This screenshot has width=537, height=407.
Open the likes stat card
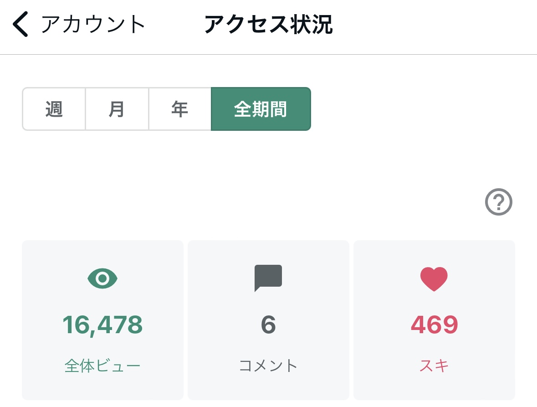pos(434,320)
